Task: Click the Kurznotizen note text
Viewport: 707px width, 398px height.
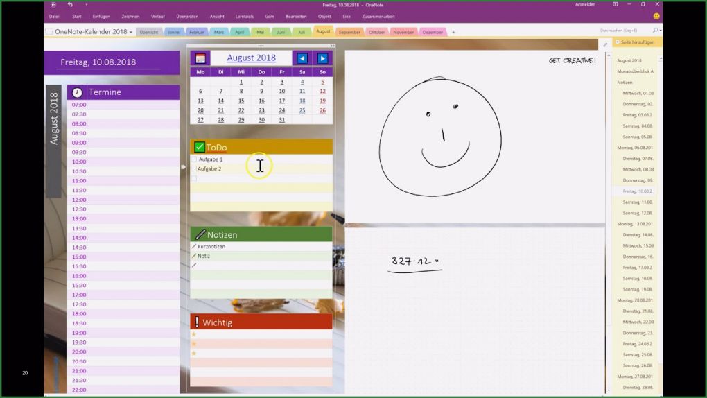Action: [211, 246]
